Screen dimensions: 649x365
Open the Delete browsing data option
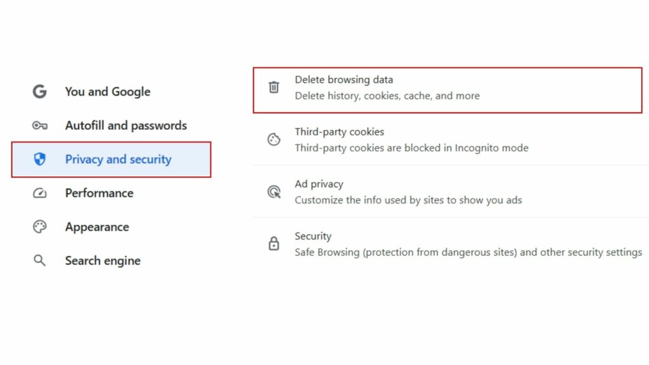click(x=387, y=88)
